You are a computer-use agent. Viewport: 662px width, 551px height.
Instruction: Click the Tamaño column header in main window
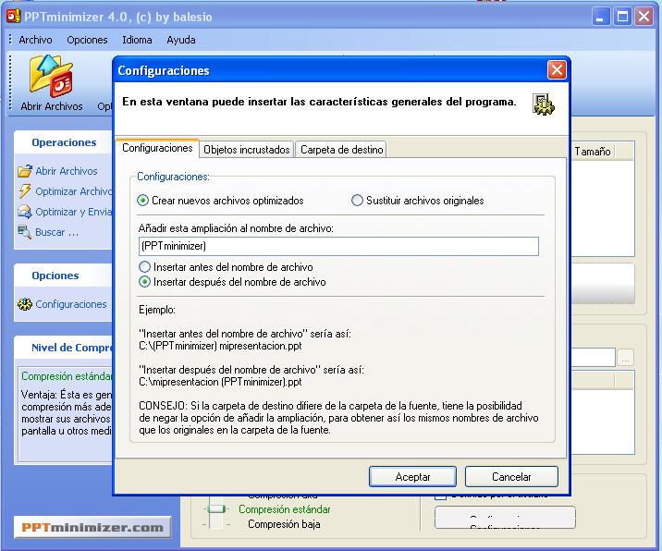593,152
